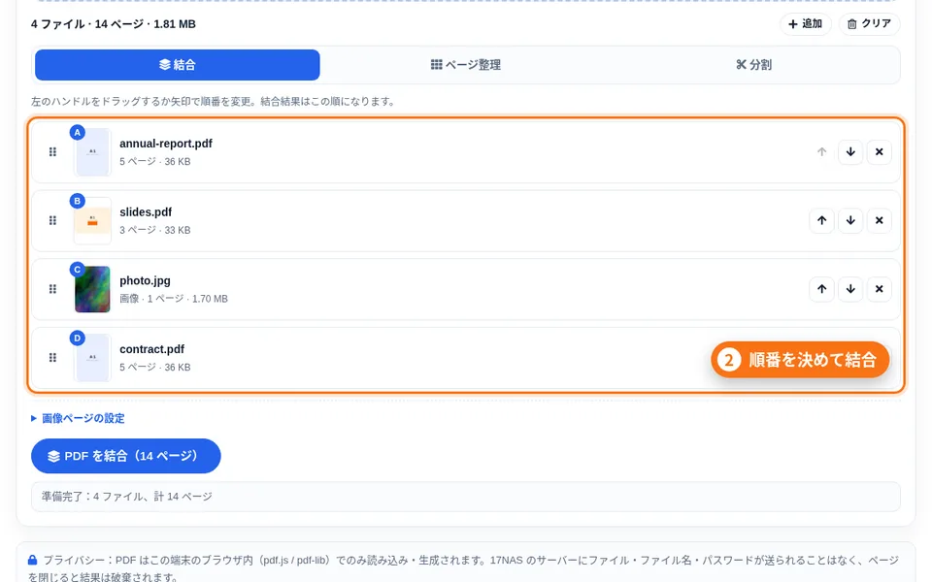Remove slides.pdf from the merge list

pyautogui.click(x=880, y=220)
